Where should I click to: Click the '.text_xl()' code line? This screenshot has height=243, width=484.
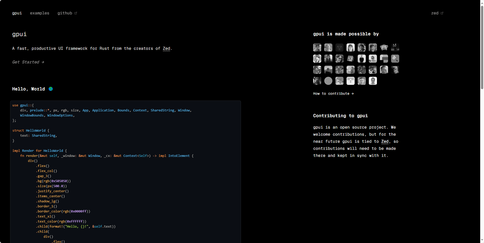tap(46, 216)
